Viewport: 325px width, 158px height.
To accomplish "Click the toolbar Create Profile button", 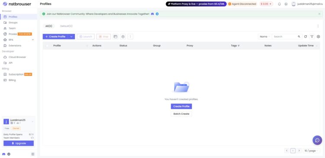I will point(55,37).
